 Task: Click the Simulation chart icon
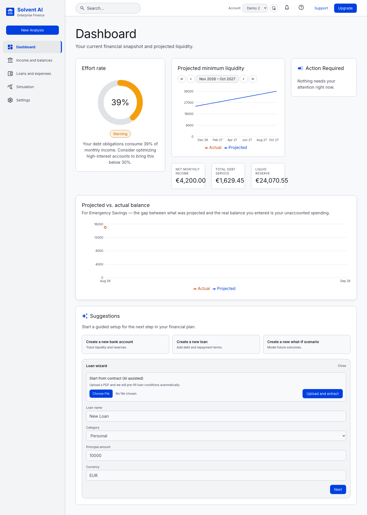pos(10,87)
